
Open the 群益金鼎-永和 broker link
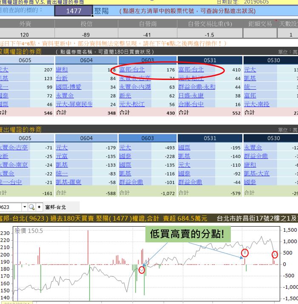(197, 87)
